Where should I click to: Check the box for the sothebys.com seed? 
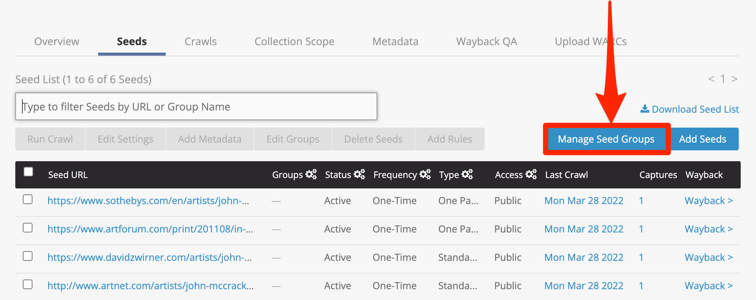[28, 200]
